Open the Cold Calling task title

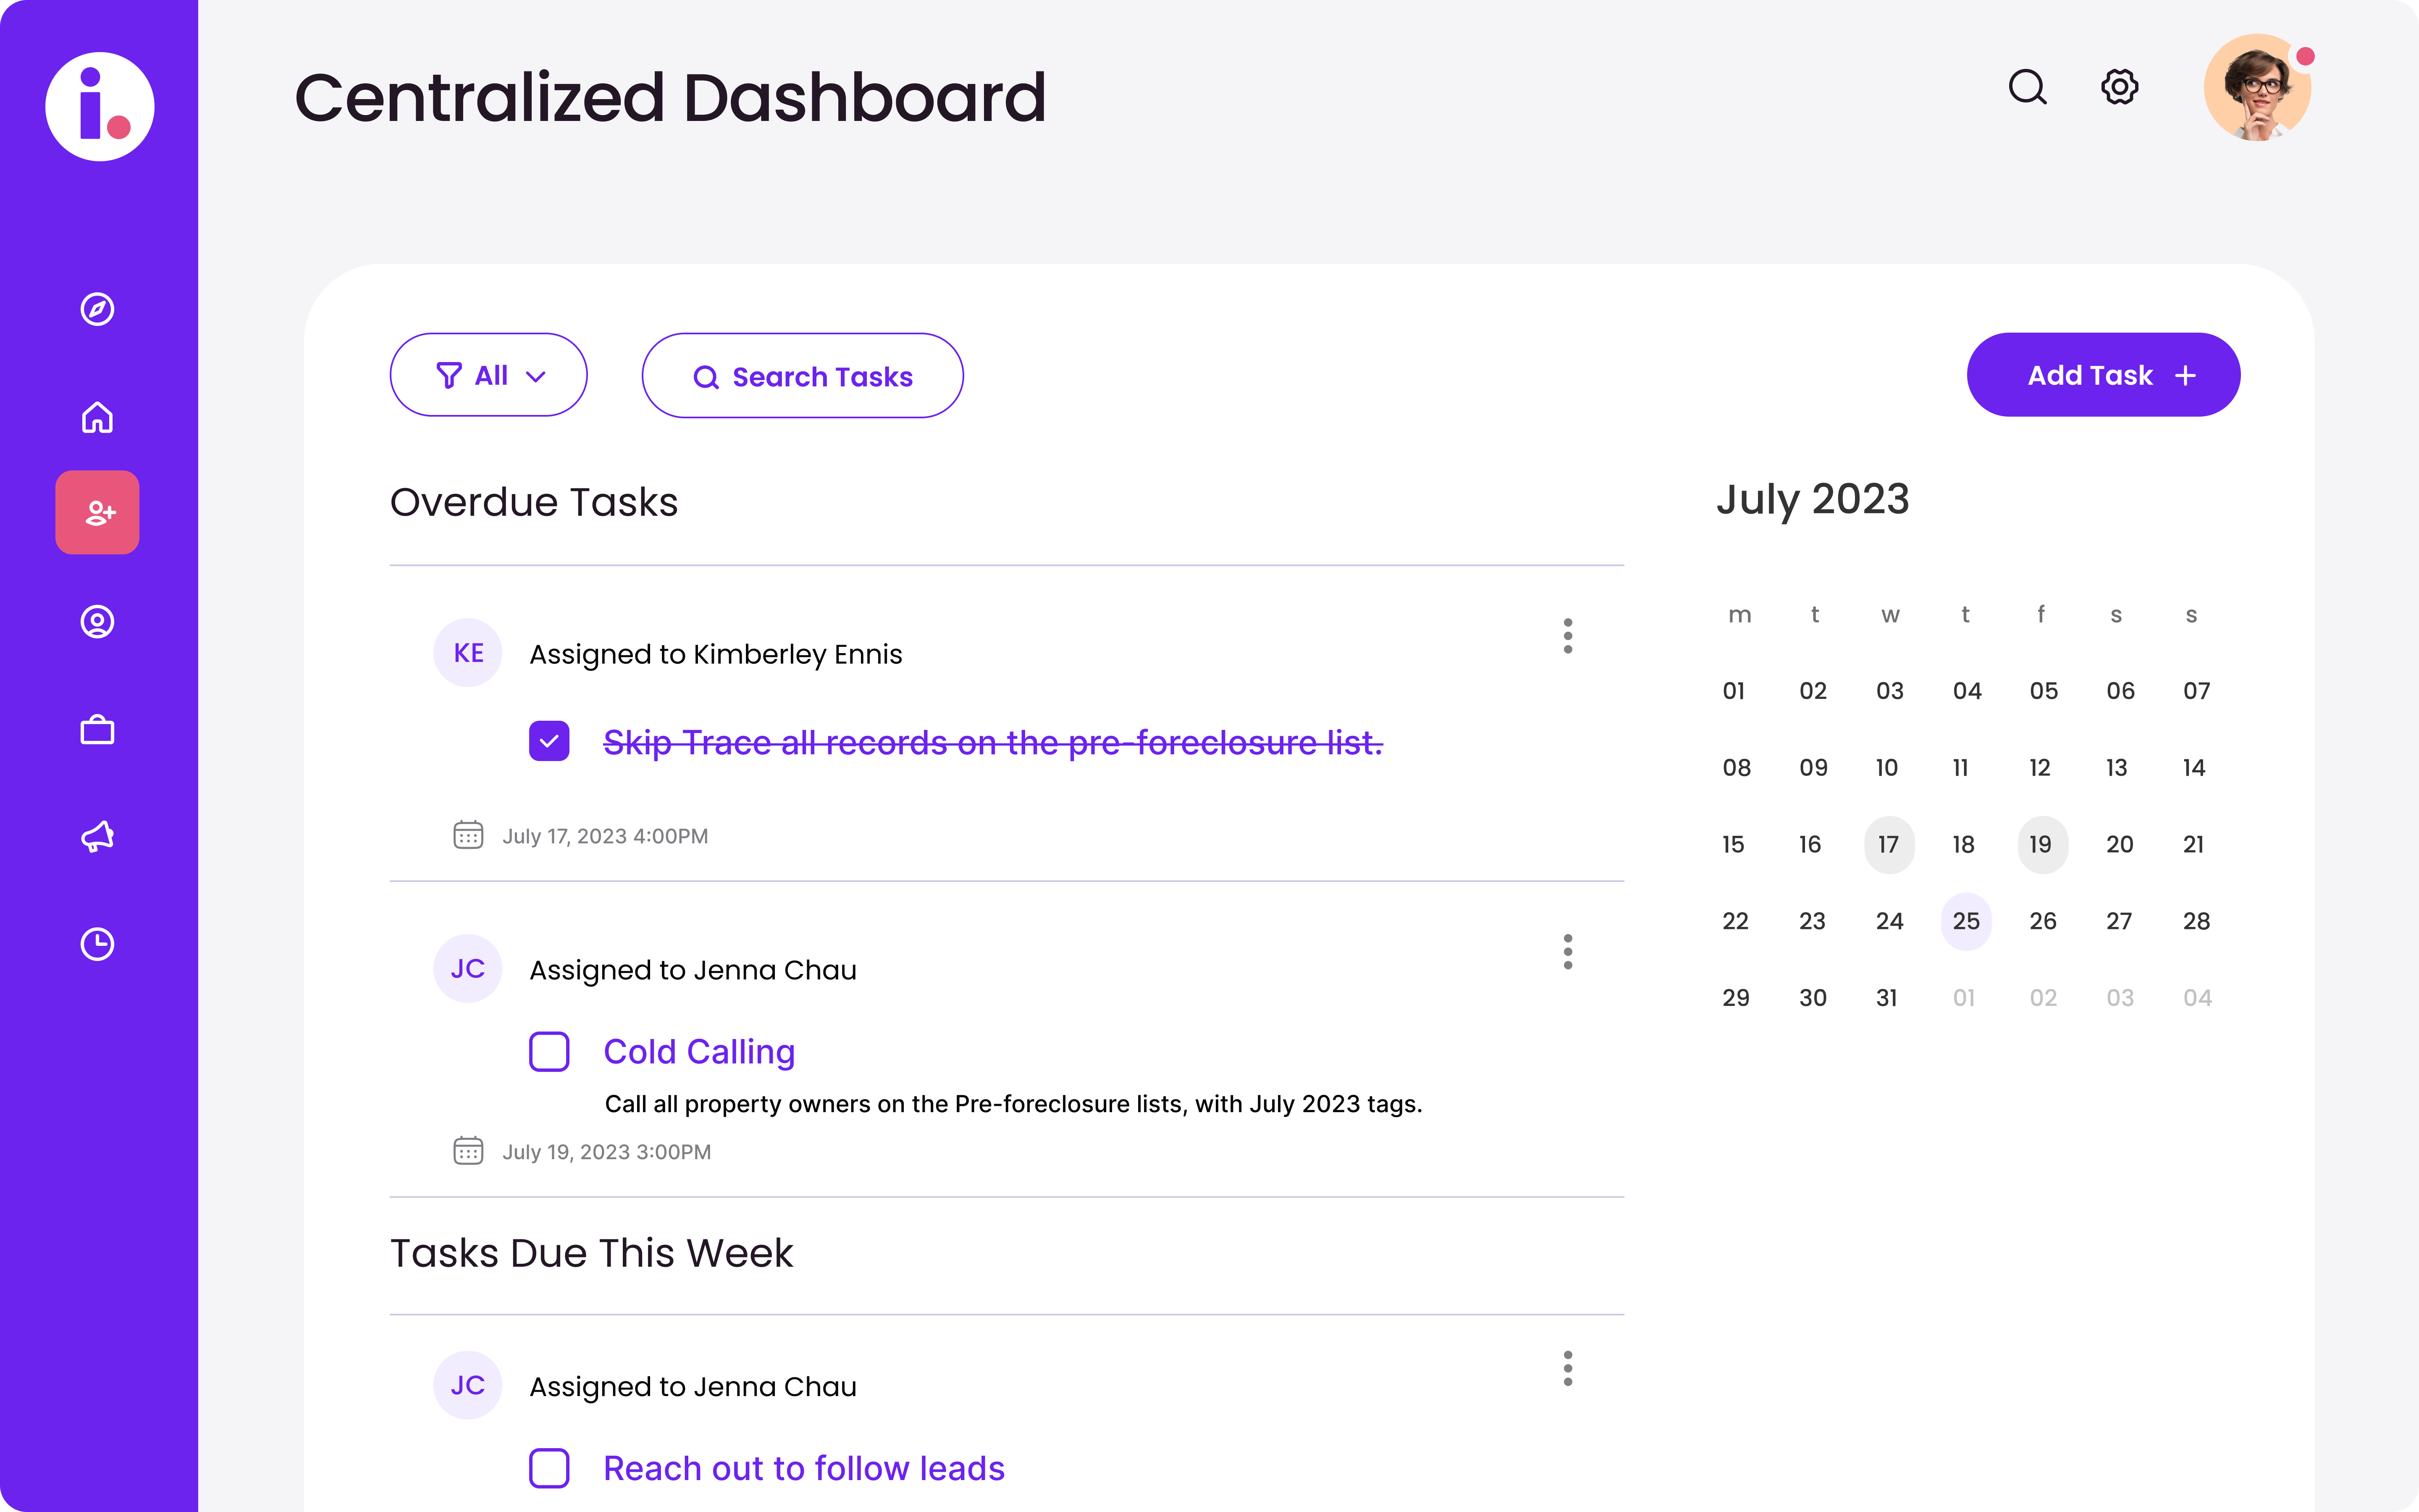point(699,1052)
